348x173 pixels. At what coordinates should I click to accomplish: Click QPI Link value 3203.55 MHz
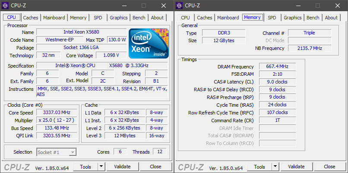(x=57, y=136)
